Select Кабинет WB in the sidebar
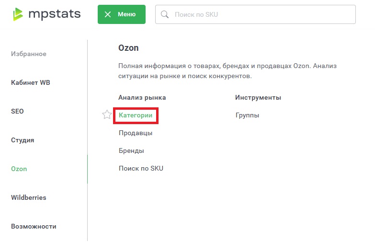The image size is (375, 242). point(31,82)
